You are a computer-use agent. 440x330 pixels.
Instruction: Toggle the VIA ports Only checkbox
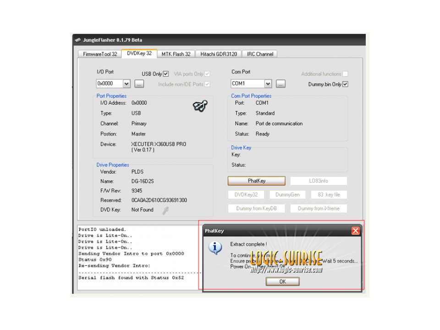[207, 74]
